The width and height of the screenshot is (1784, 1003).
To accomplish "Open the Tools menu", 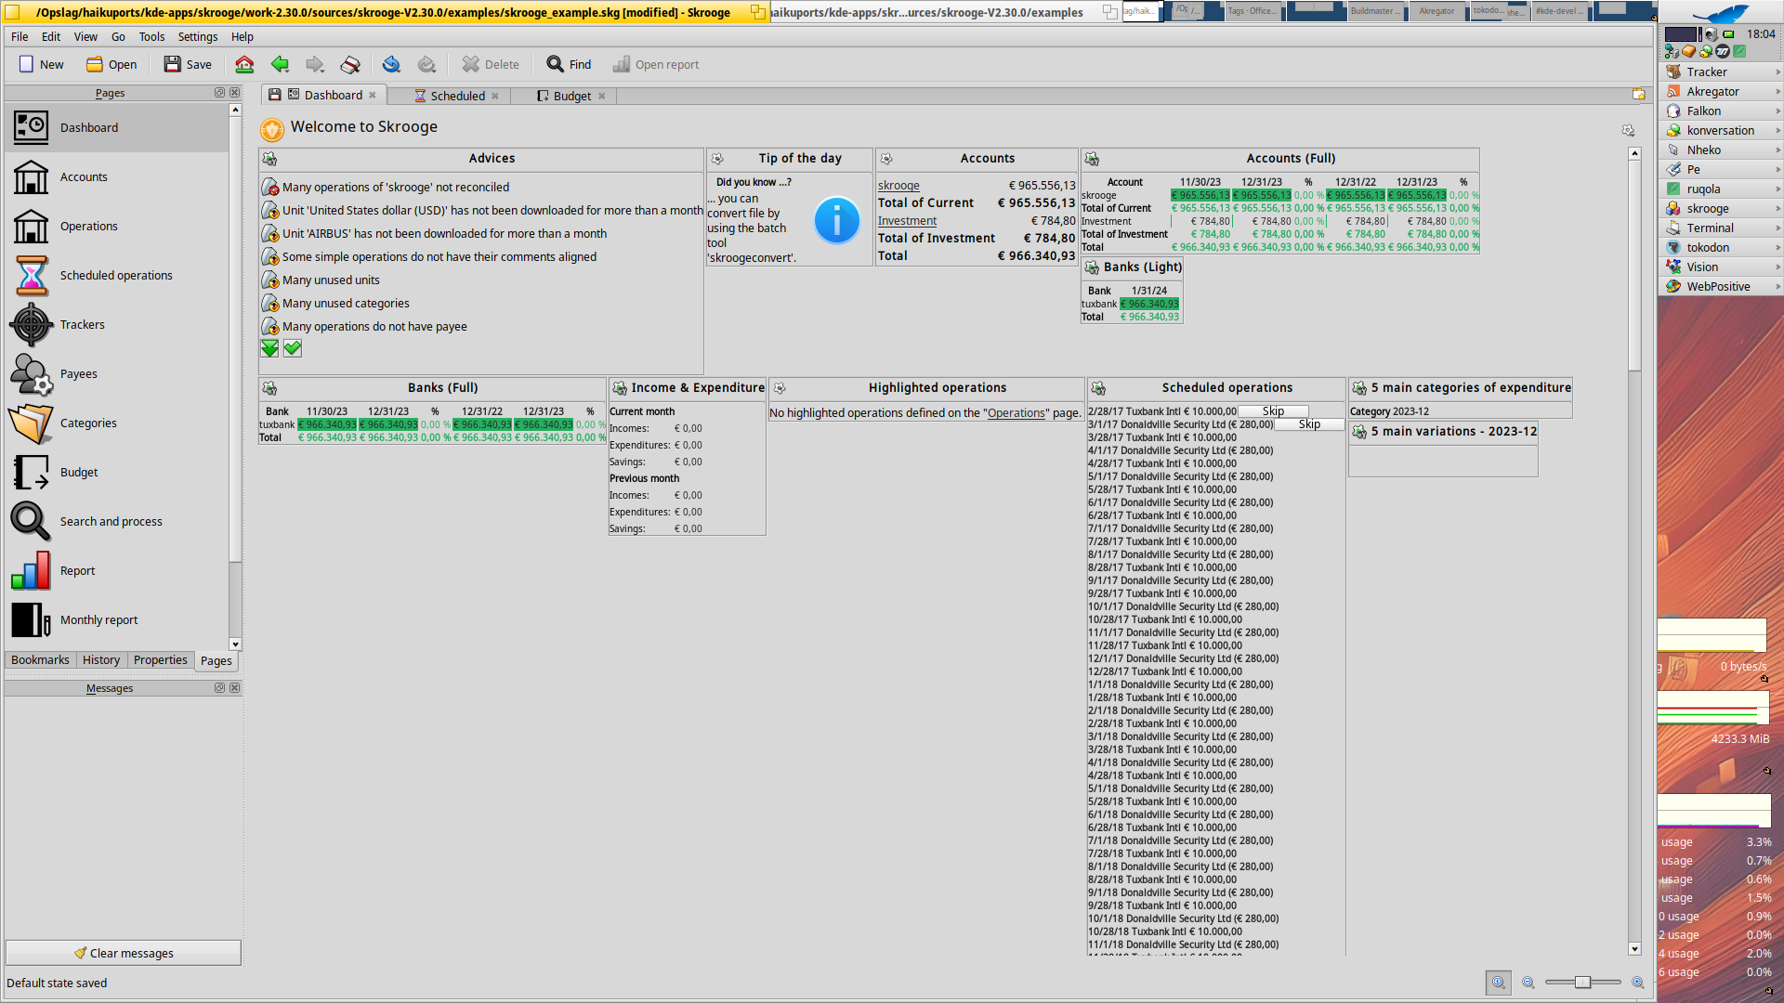I will pyautogui.click(x=151, y=37).
